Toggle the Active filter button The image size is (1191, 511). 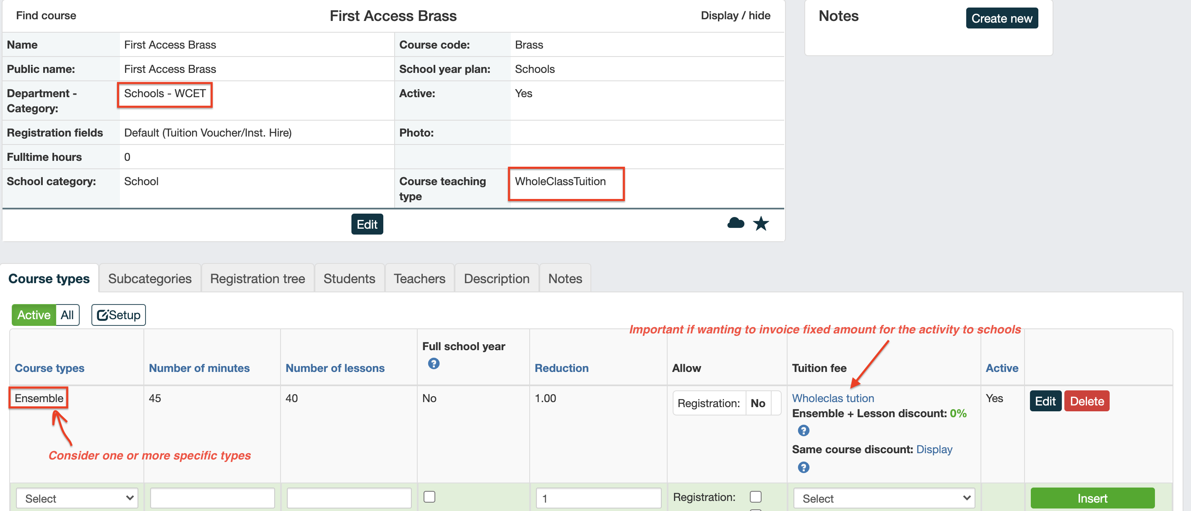pos(34,315)
